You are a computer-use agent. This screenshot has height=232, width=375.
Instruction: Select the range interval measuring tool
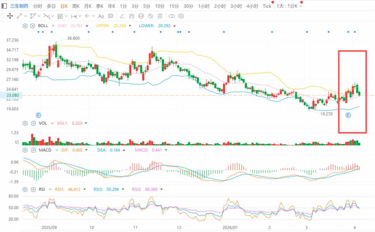[x=74, y=16]
